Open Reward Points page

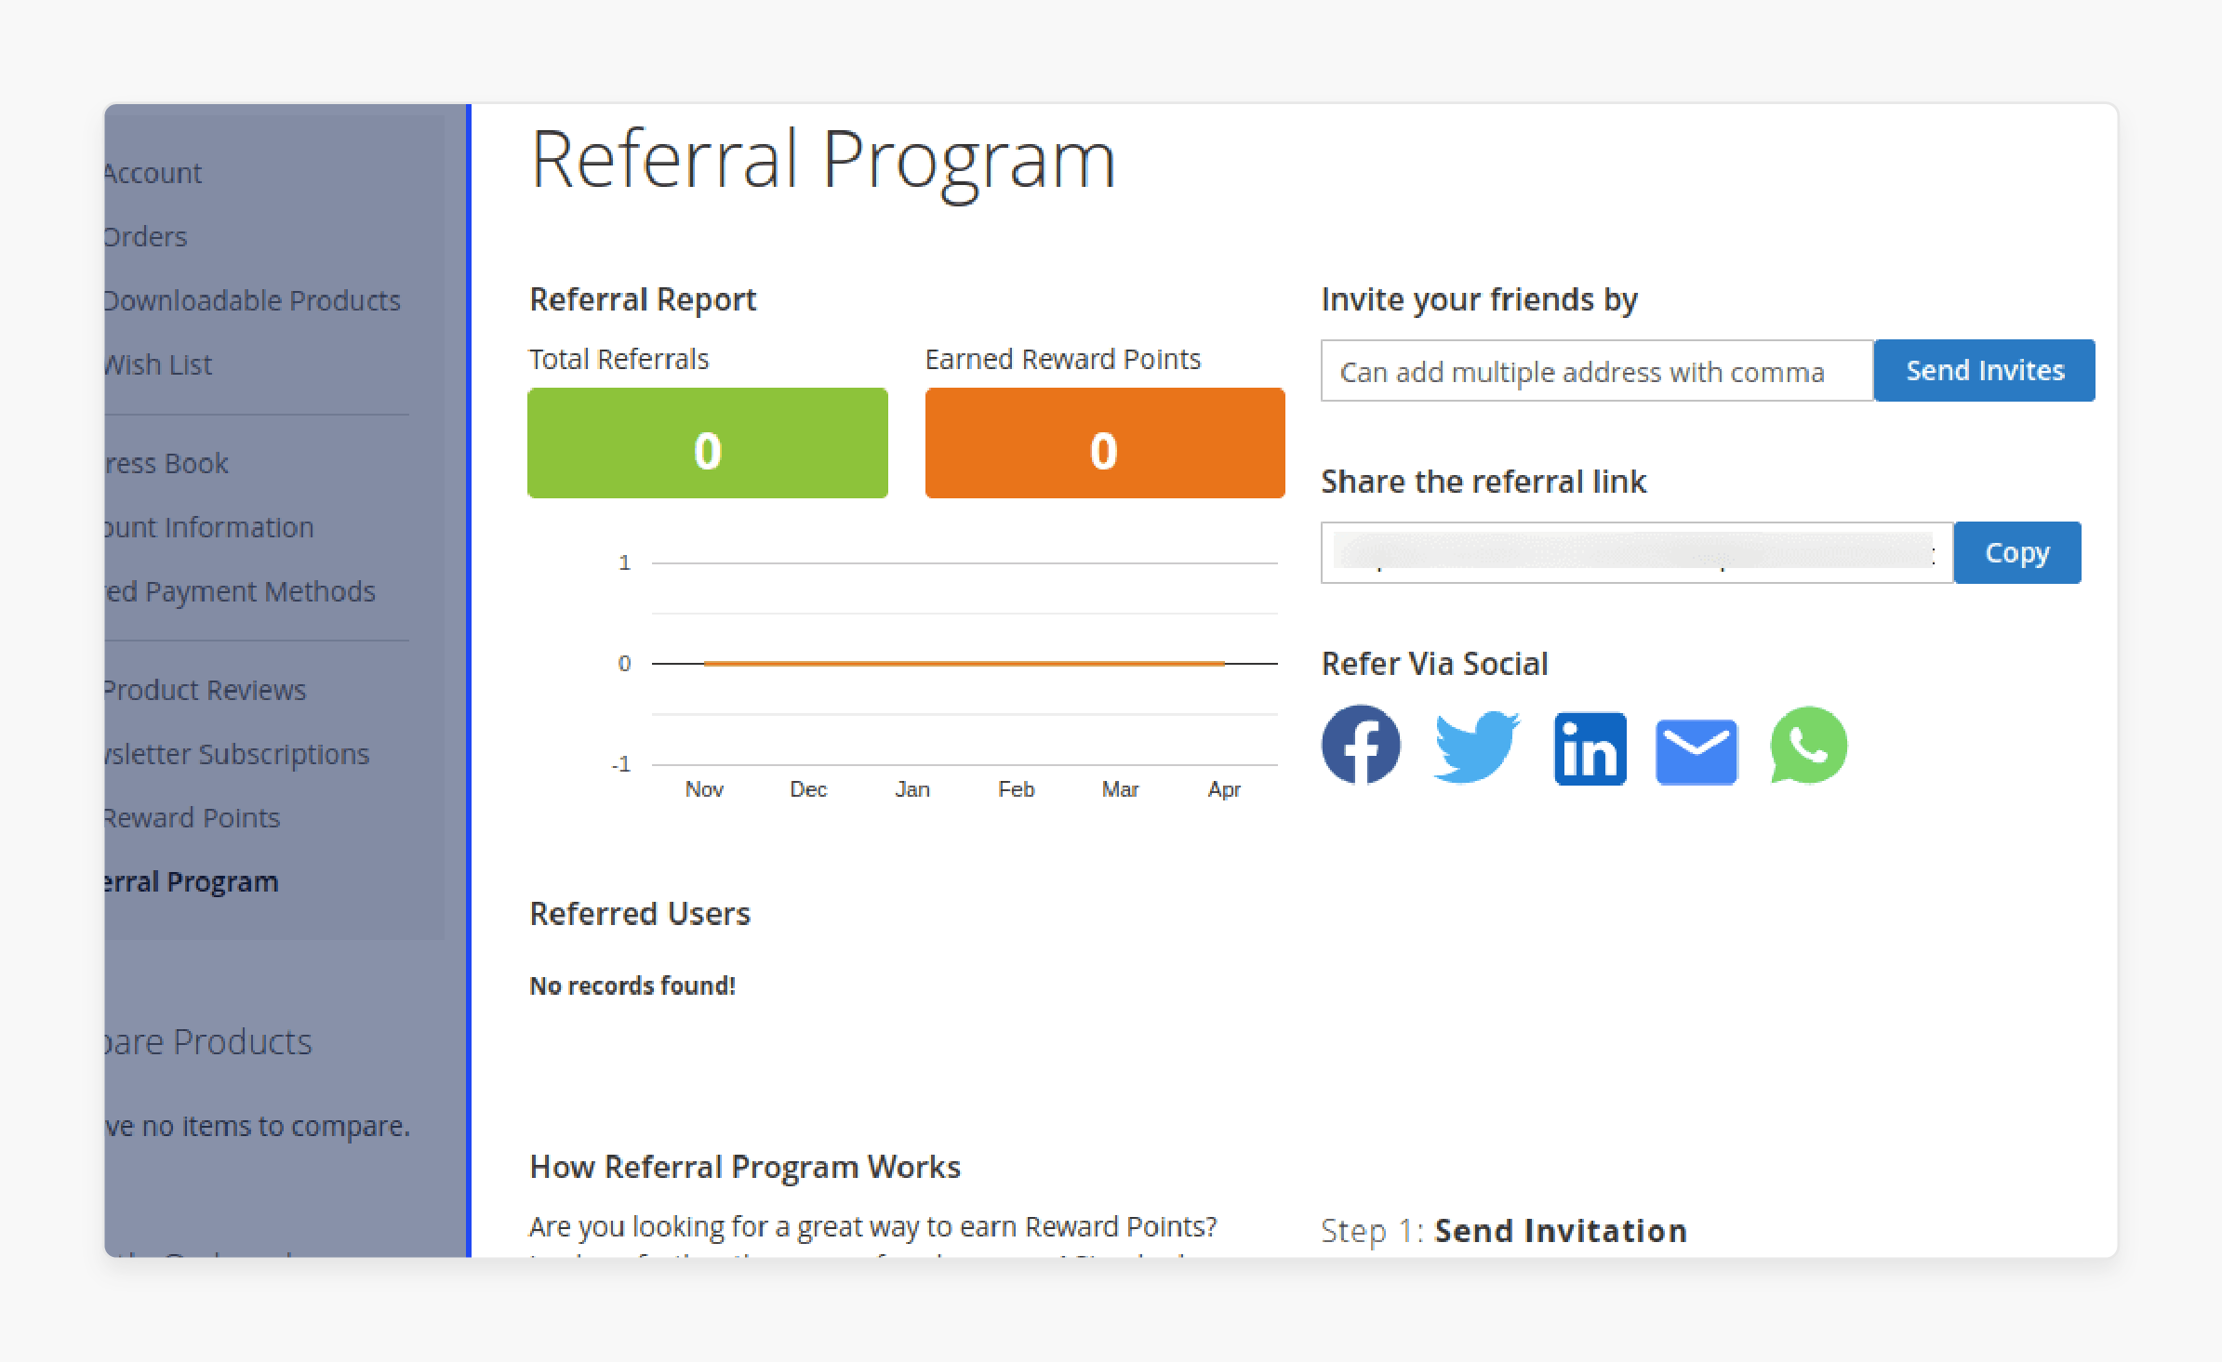tap(192, 818)
